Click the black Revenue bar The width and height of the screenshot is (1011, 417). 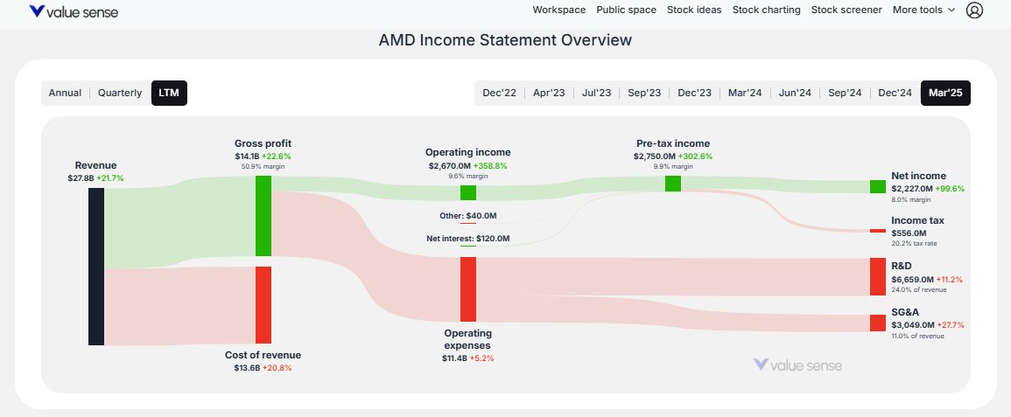[x=96, y=267]
